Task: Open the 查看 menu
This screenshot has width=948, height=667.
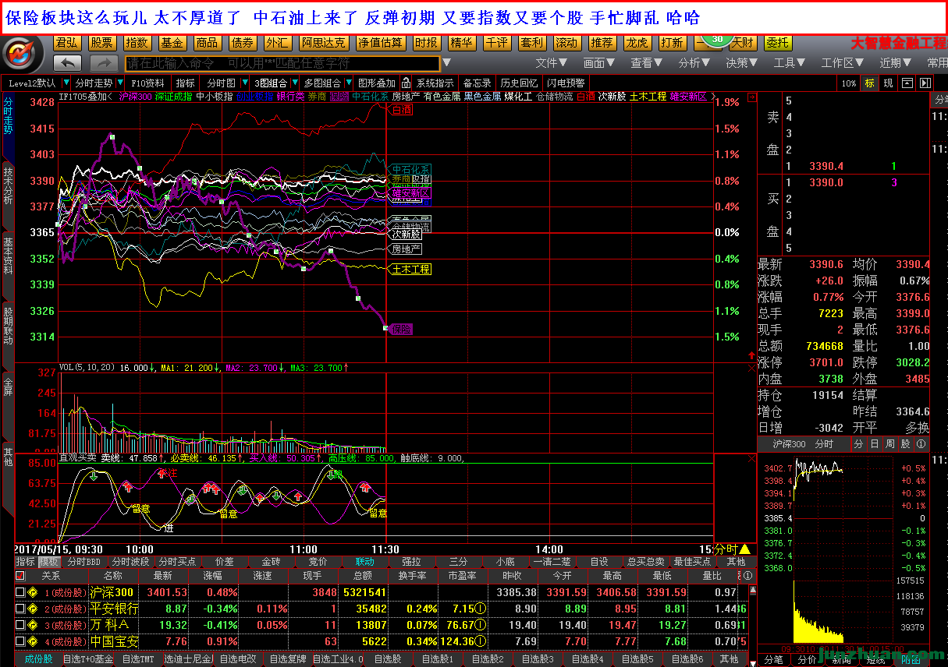Action: click(647, 63)
